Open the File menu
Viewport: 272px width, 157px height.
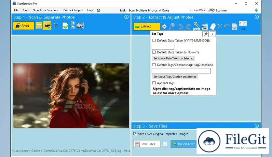coord(16,10)
